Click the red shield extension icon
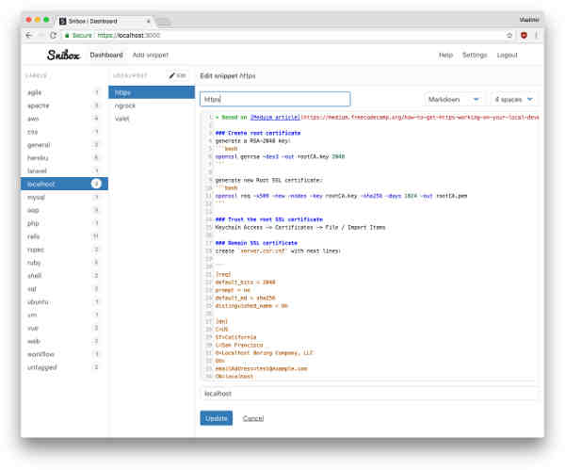The width and height of the screenshot is (565, 470). tap(524, 36)
